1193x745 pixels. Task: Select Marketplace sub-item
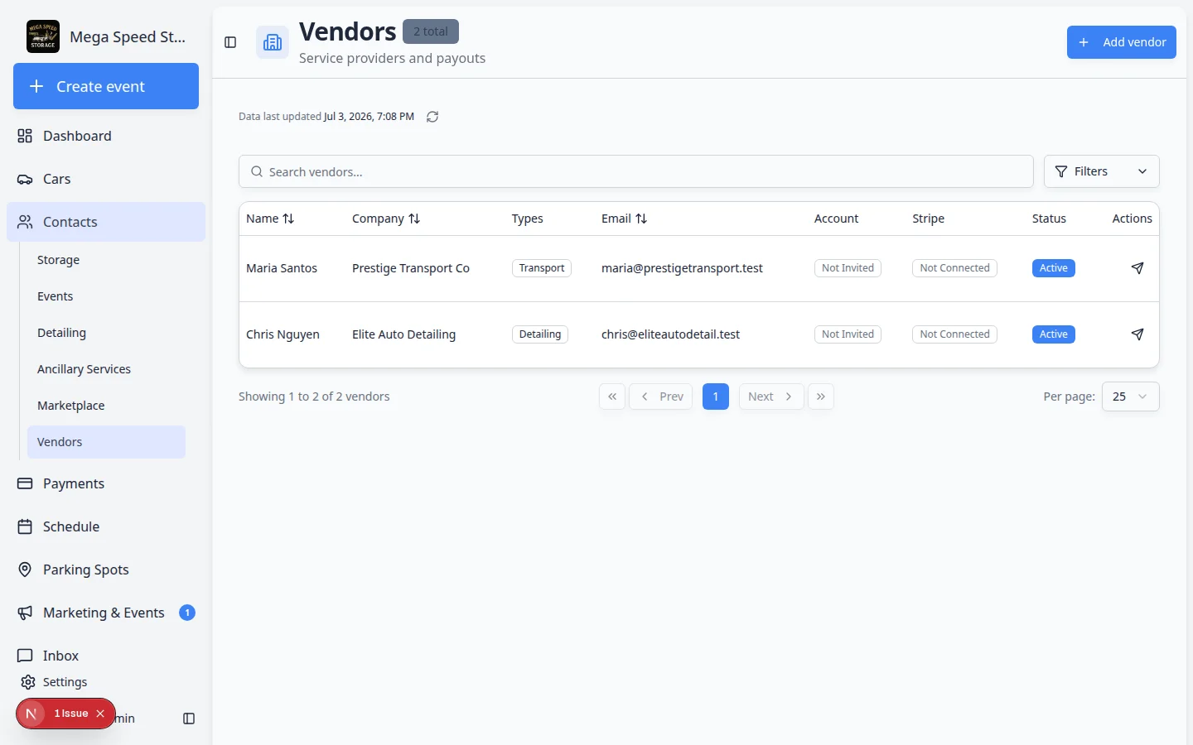tap(106, 406)
